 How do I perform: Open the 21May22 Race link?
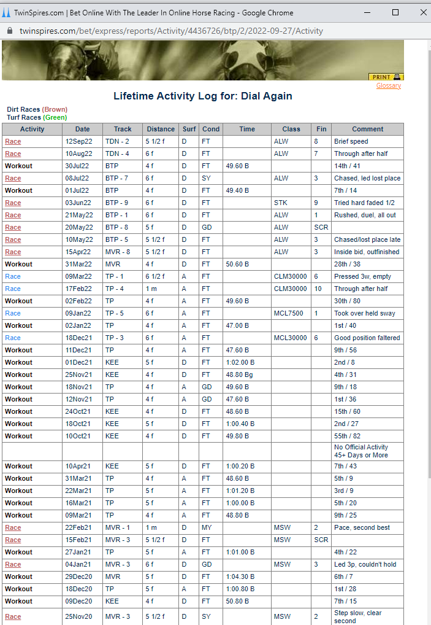(x=13, y=215)
